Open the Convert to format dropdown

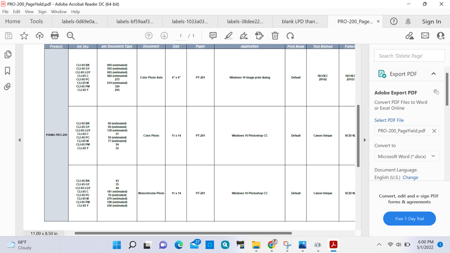coord(407,156)
